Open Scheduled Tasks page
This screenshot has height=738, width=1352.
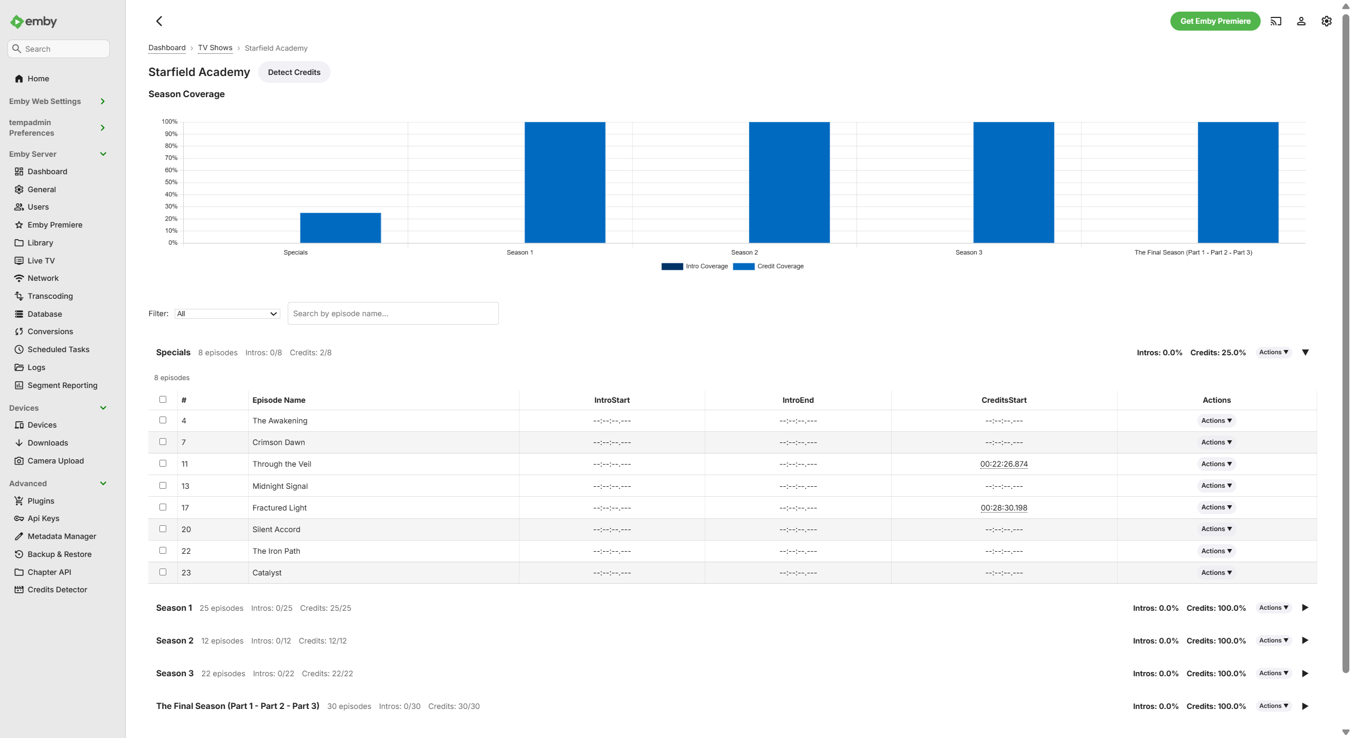click(x=58, y=349)
